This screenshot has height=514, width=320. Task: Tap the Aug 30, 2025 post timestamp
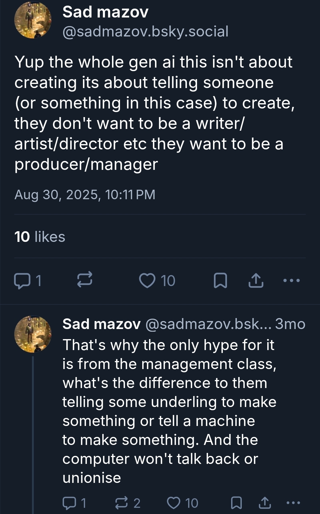pyautogui.click(x=85, y=195)
